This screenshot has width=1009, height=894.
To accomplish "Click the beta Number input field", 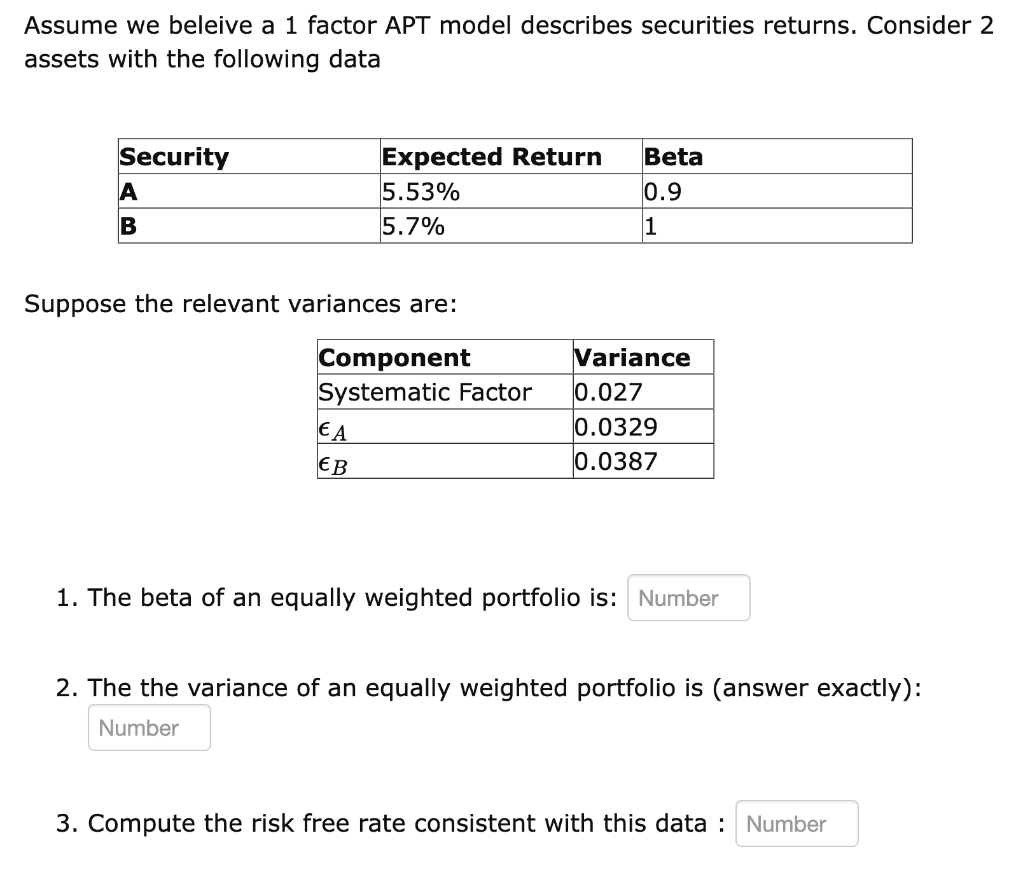I will point(689,598).
